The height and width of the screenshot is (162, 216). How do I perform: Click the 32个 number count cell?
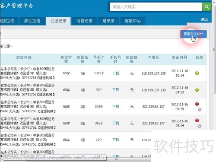click(99, 90)
